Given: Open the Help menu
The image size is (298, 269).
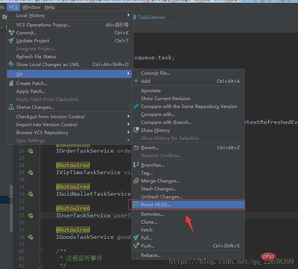Looking at the screenshot, I should 50,7.
